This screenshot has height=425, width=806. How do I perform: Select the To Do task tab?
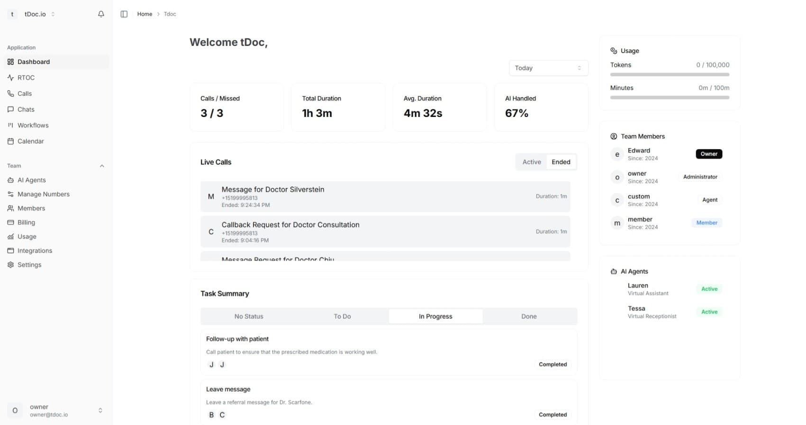(342, 317)
